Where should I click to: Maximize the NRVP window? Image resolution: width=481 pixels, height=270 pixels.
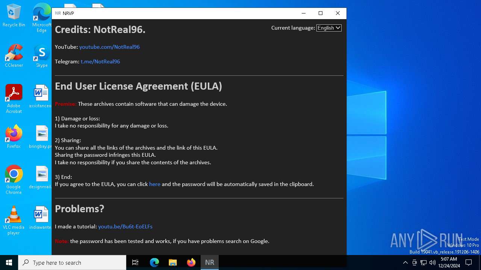click(321, 13)
